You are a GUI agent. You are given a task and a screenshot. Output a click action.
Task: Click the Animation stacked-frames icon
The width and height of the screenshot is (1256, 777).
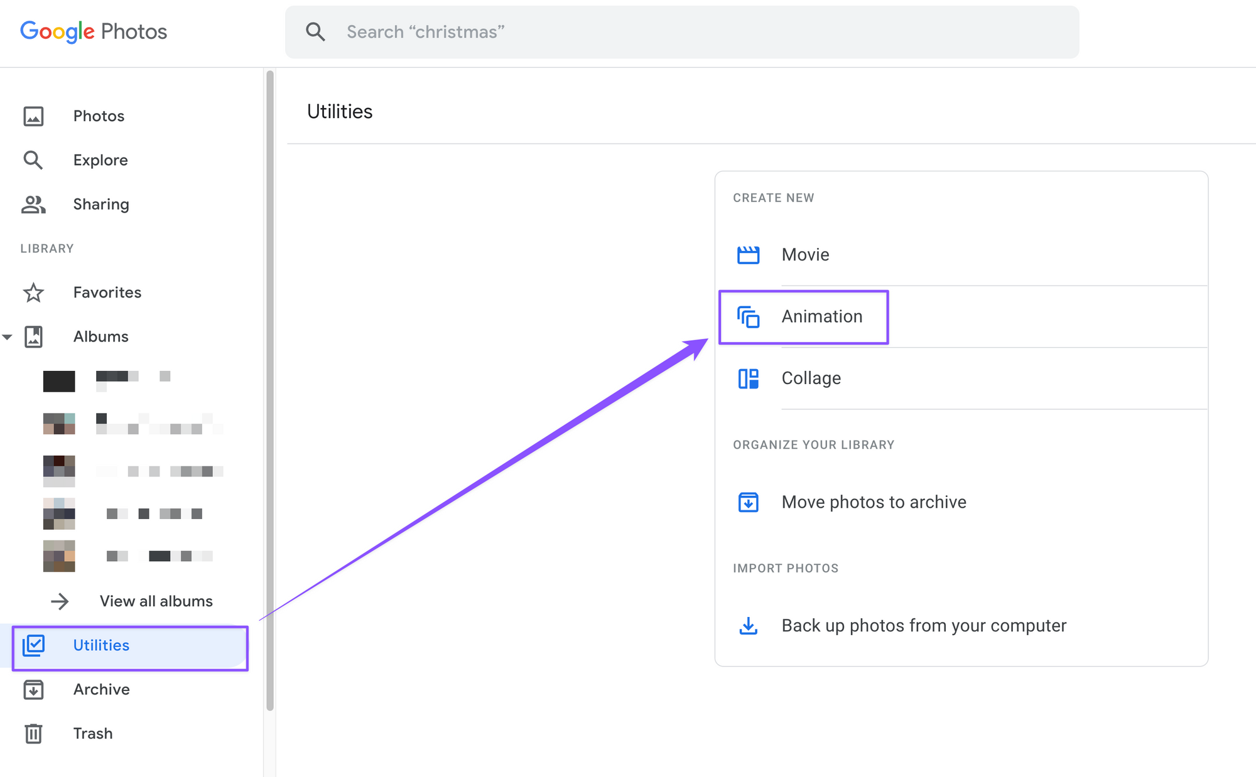[x=748, y=317]
